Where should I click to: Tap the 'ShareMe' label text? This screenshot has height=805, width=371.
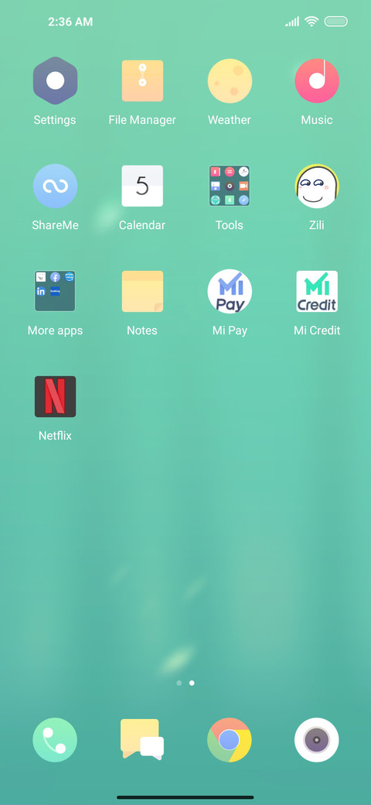point(56,225)
